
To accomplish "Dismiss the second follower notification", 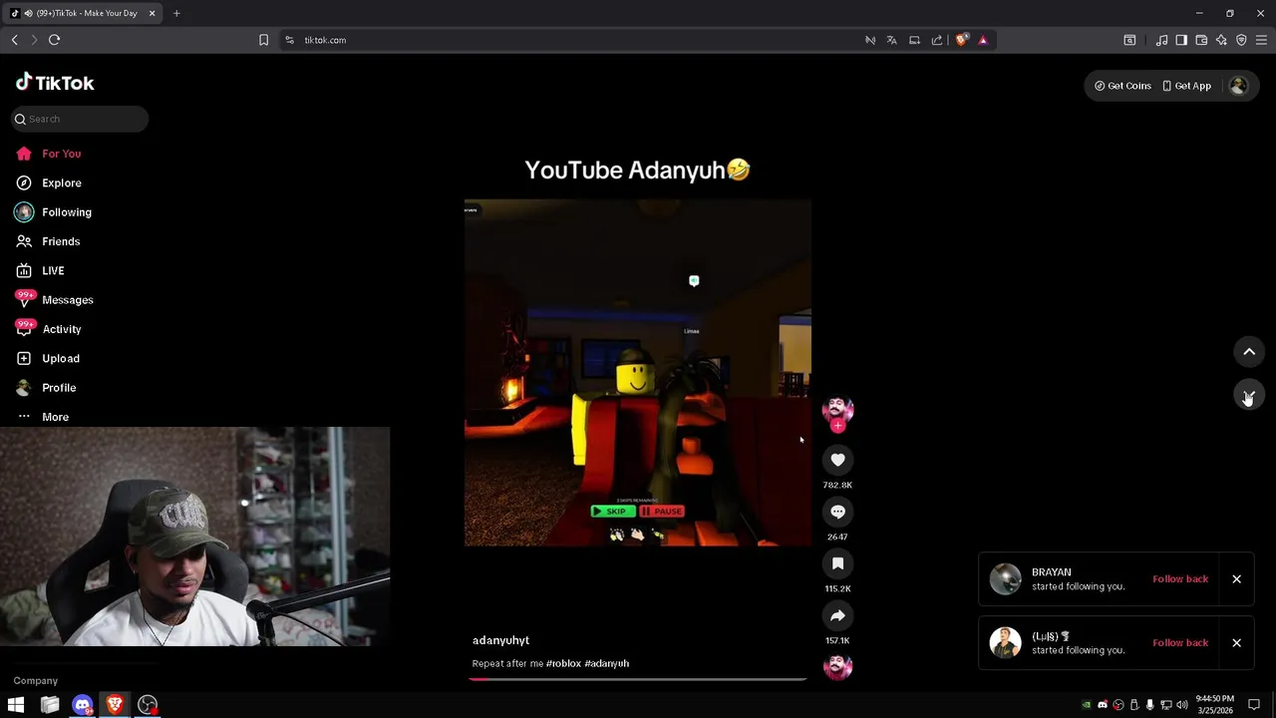I will coord(1236,642).
